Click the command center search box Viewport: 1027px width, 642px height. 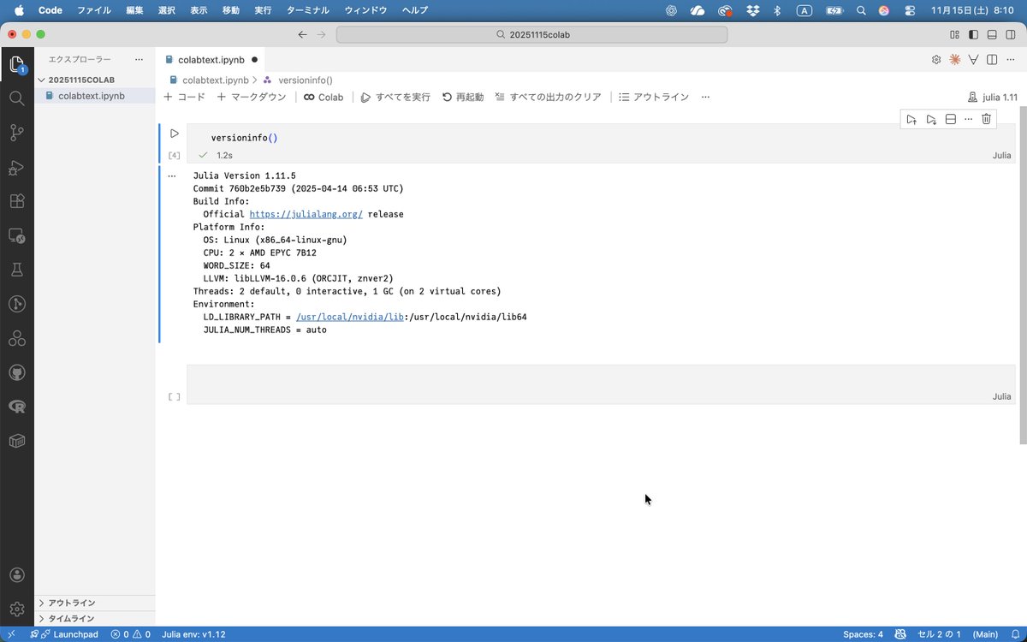point(531,34)
